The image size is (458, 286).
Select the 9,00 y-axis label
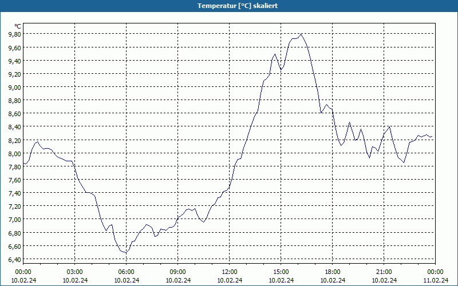tap(15, 88)
